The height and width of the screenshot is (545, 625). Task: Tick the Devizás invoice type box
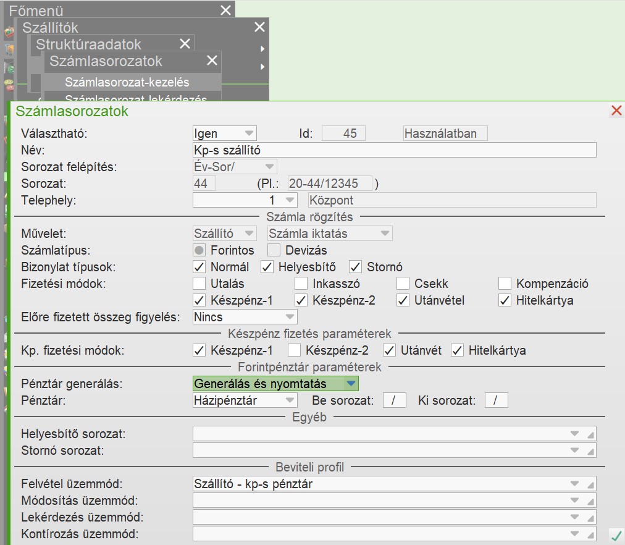(x=274, y=250)
